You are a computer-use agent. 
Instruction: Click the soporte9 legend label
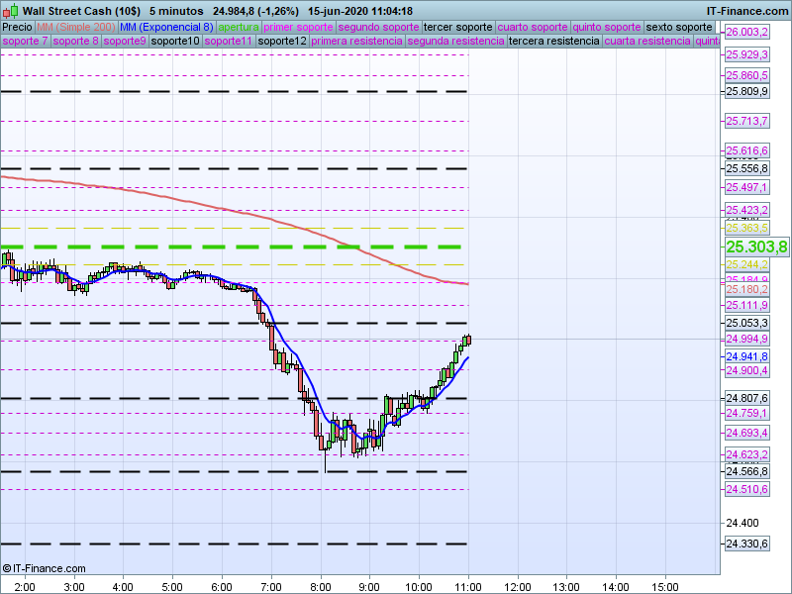point(125,41)
